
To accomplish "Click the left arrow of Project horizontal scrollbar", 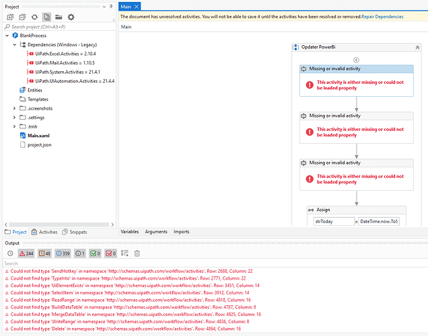I will [x=6, y=225].
